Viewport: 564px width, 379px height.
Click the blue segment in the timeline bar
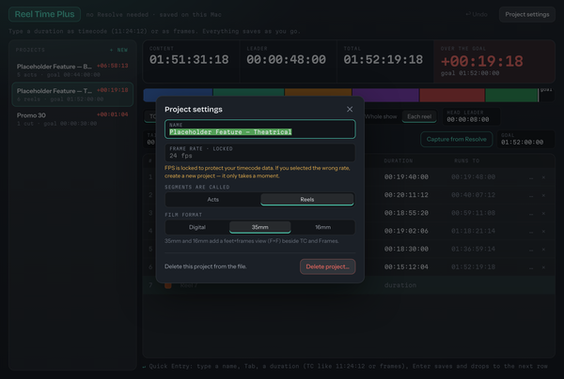click(x=178, y=96)
